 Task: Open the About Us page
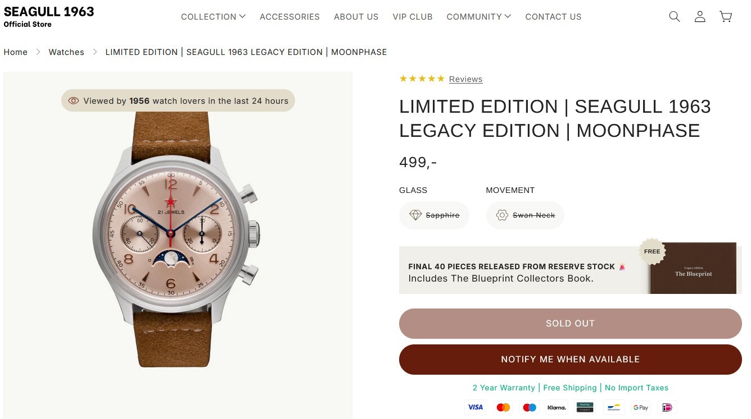coord(356,17)
